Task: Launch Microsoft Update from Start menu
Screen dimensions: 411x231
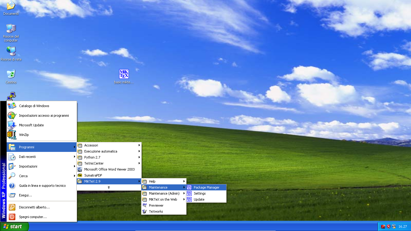Action: (x=42, y=125)
